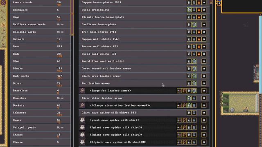Forbid the Fox leather armor group
The height and width of the screenshot is (147, 262).
pos(189,83)
